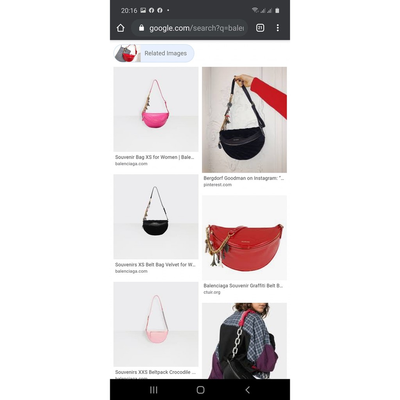Open the Related Images chip

coord(154,53)
